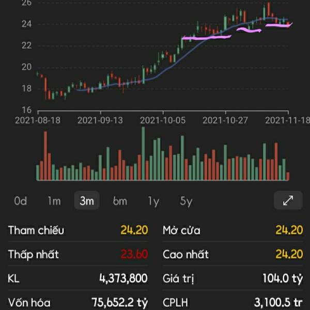Click the tallest green volume bar
The height and width of the screenshot is (310, 310).
click(143, 153)
